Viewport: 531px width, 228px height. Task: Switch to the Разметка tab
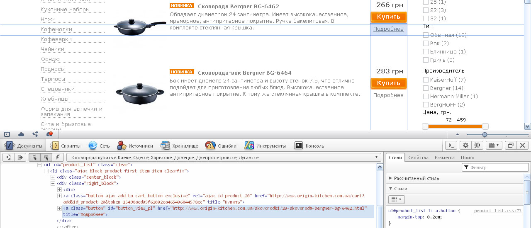445,158
